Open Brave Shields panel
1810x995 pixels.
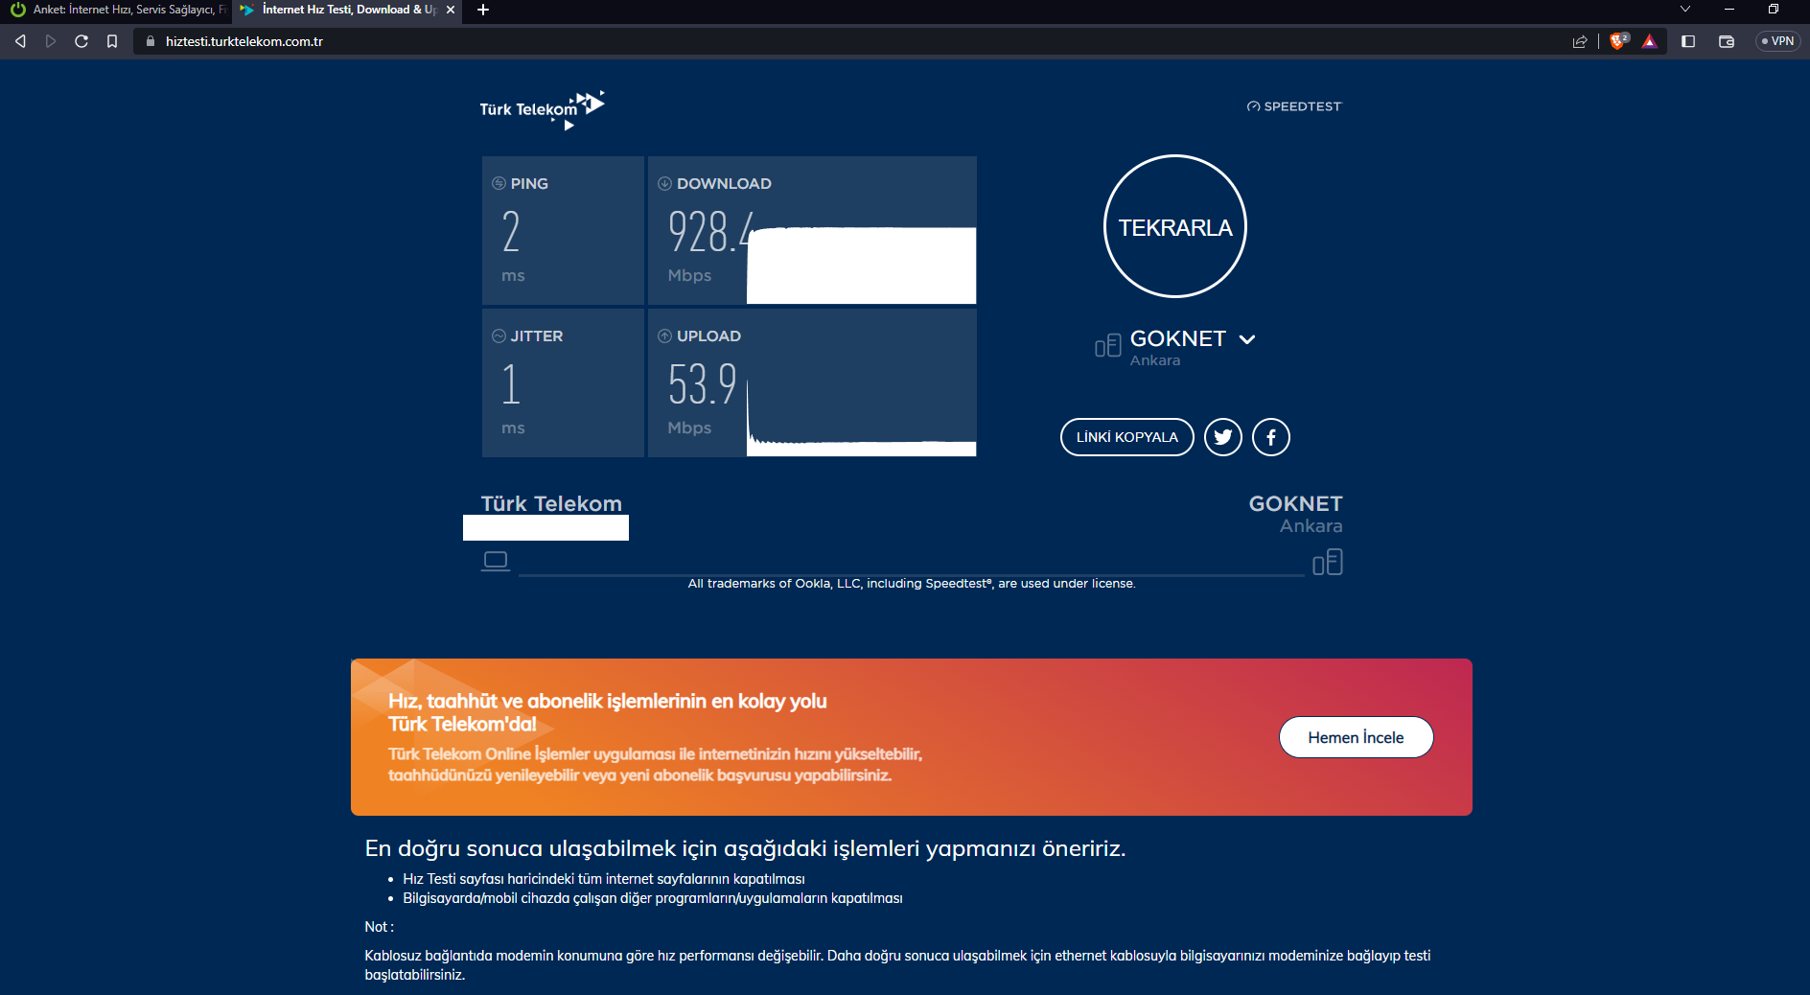(x=1619, y=40)
